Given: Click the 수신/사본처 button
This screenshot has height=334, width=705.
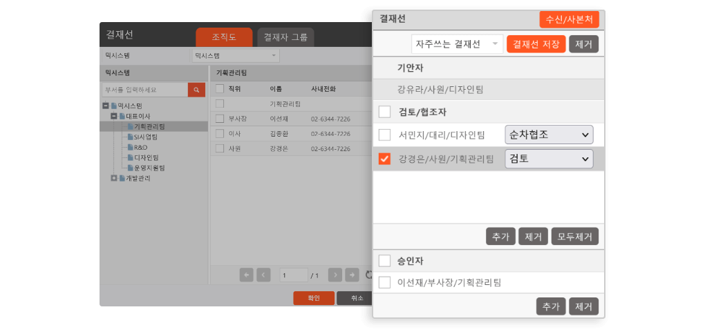Looking at the screenshot, I should coord(570,19).
